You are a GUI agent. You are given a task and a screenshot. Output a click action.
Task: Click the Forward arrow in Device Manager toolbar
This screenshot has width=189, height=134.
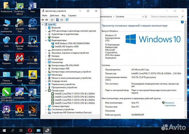click(x=47, y=20)
